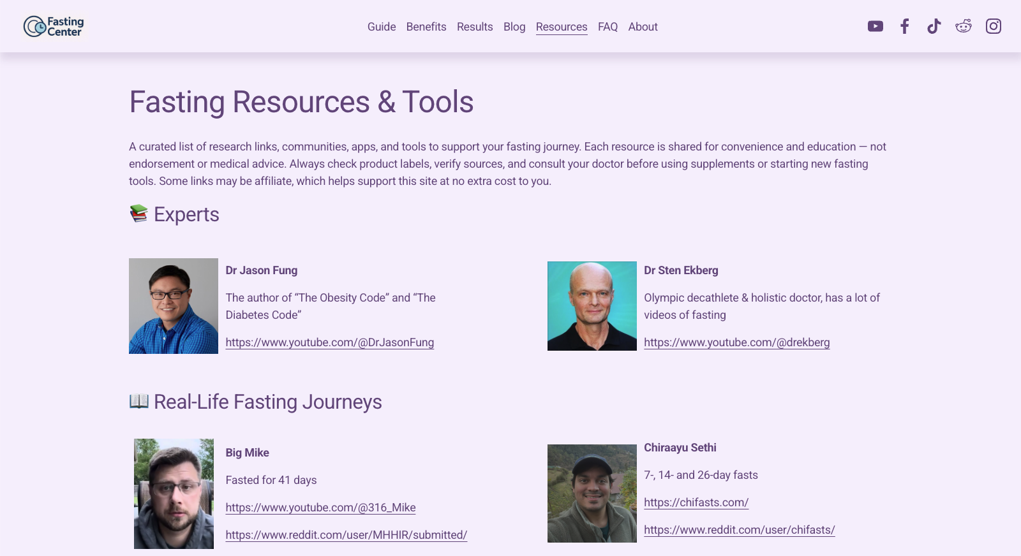Viewport: 1021px width, 556px height.
Task: Click the "Fasted for 41 days" text
Action: click(x=271, y=480)
